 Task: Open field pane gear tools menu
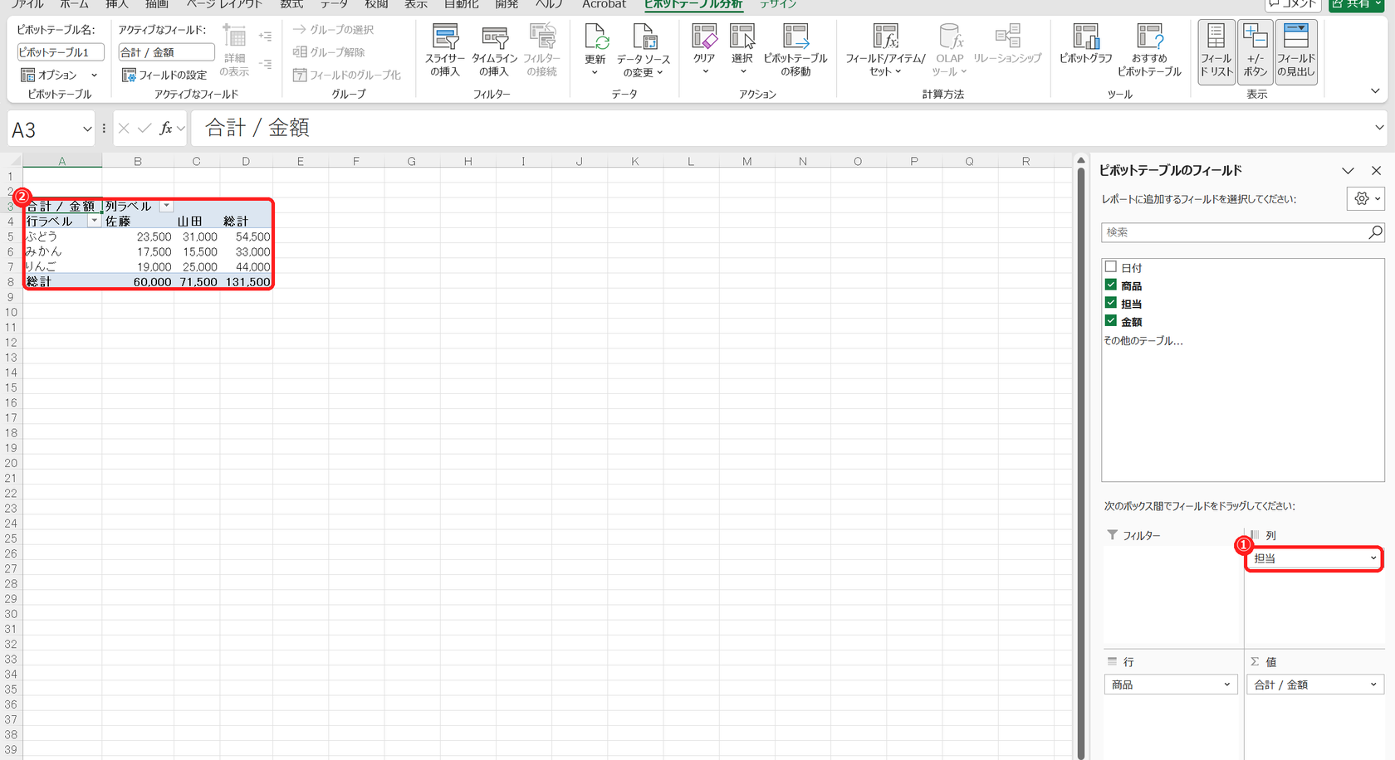click(1366, 198)
